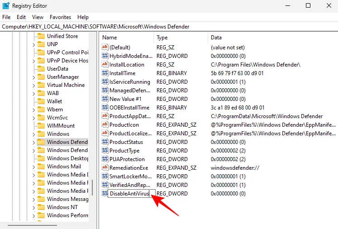Click the DisableAntiVirus DWORD icon

[105, 193]
